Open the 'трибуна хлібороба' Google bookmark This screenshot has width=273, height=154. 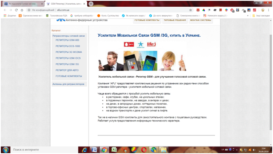[82, 16]
